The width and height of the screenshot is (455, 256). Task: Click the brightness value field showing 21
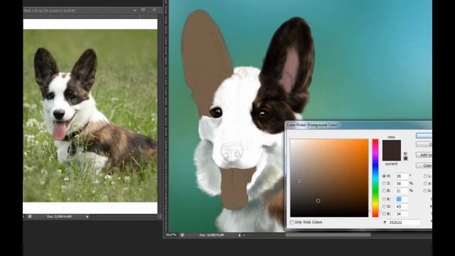click(x=402, y=191)
